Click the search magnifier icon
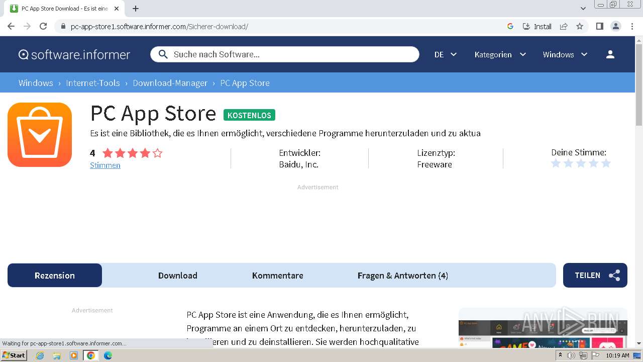 click(162, 54)
